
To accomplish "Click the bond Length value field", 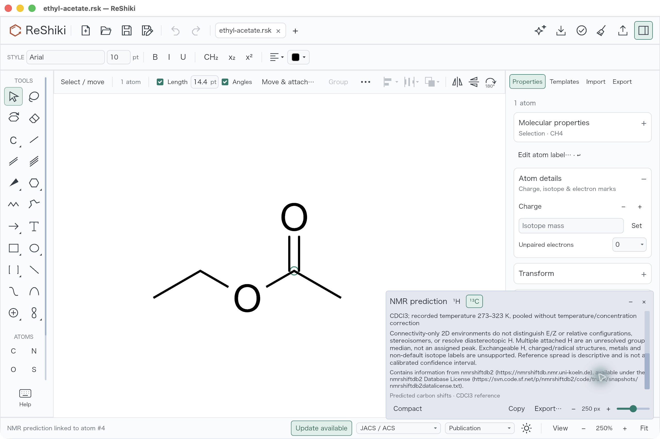I will tap(204, 82).
